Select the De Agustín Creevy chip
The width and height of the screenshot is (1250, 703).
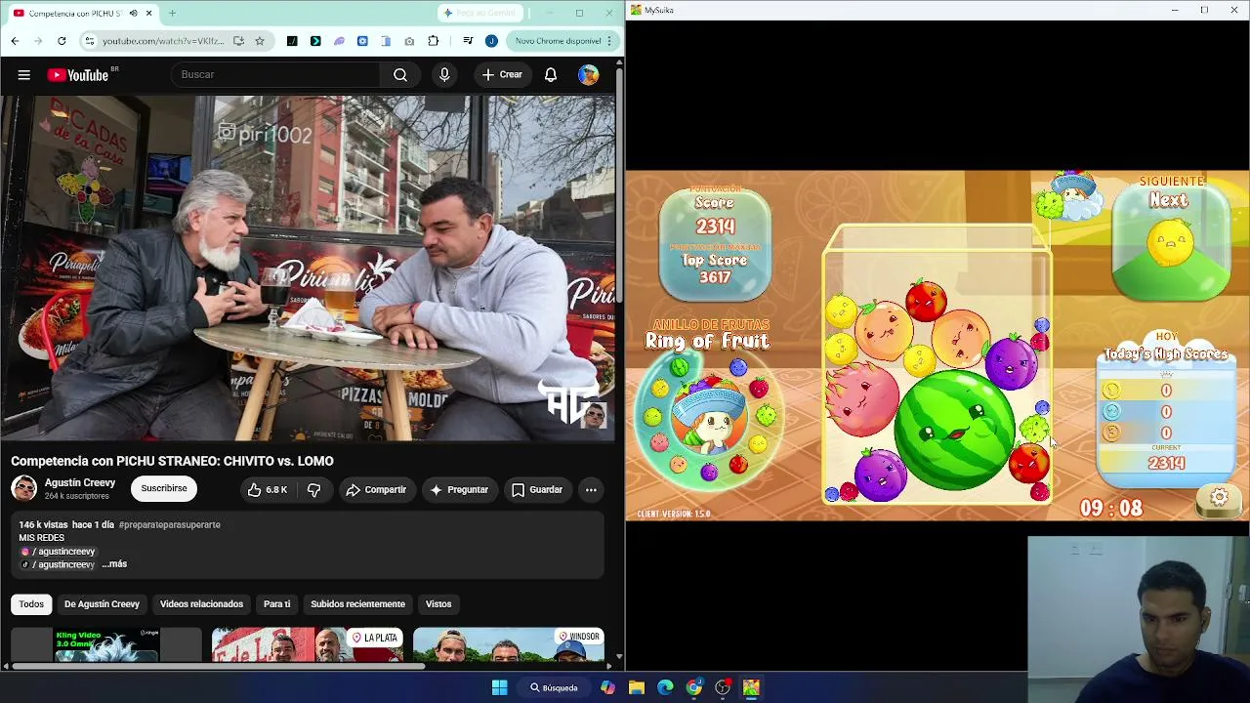pyautogui.click(x=102, y=604)
